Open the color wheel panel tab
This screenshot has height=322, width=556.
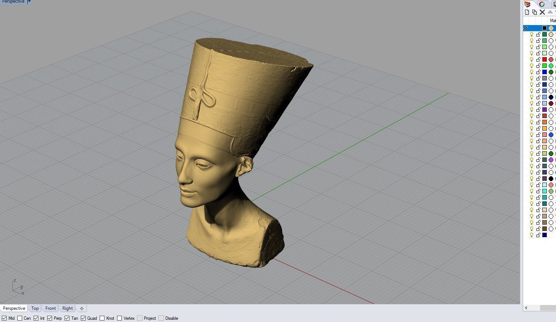(x=542, y=4)
